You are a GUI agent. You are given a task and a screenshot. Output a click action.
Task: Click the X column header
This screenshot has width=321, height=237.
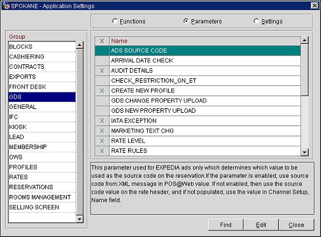click(x=102, y=41)
